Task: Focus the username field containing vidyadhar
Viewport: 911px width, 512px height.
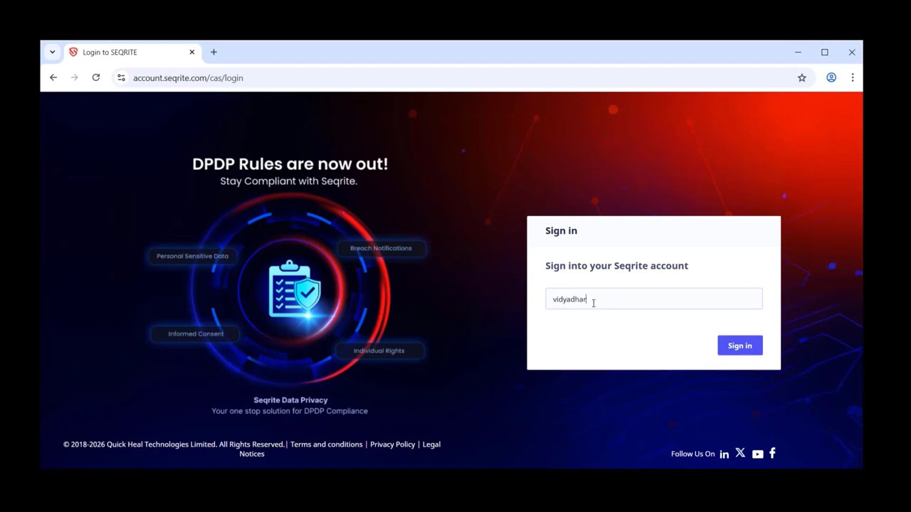Action: point(654,299)
